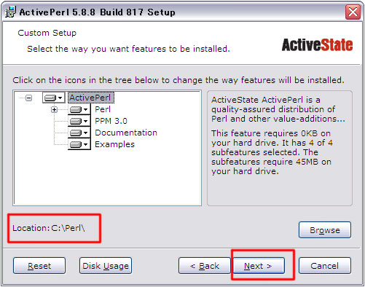Go back with the Back button
Screen dimensions: 365x287
[205, 266]
